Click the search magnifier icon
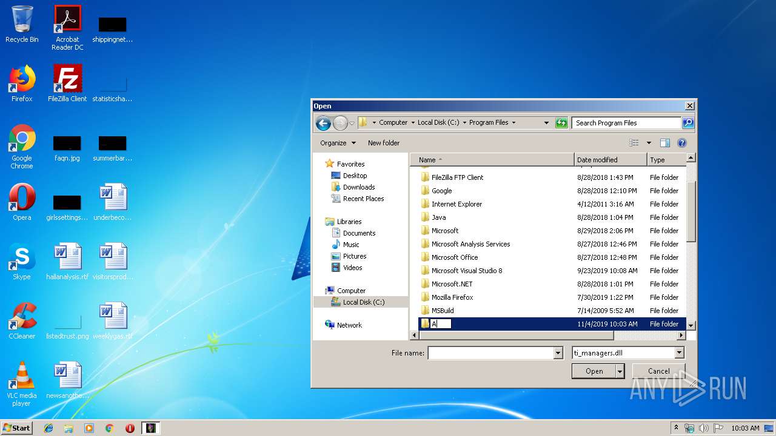776x436 pixels. [x=687, y=122]
